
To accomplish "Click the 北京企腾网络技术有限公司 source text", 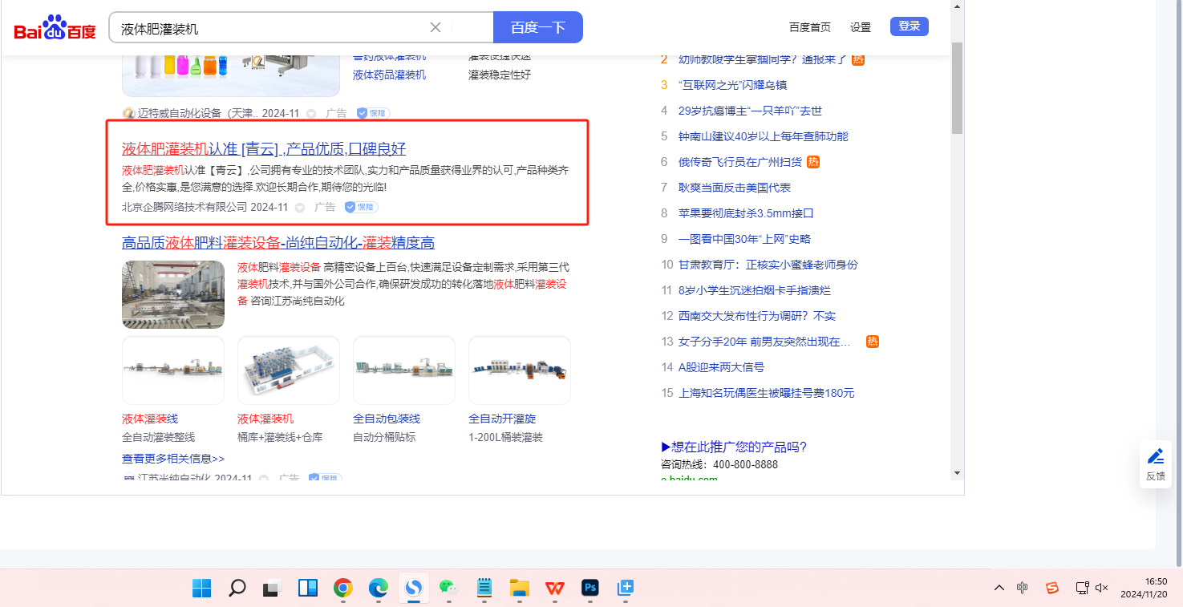I will tap(184, 207).
